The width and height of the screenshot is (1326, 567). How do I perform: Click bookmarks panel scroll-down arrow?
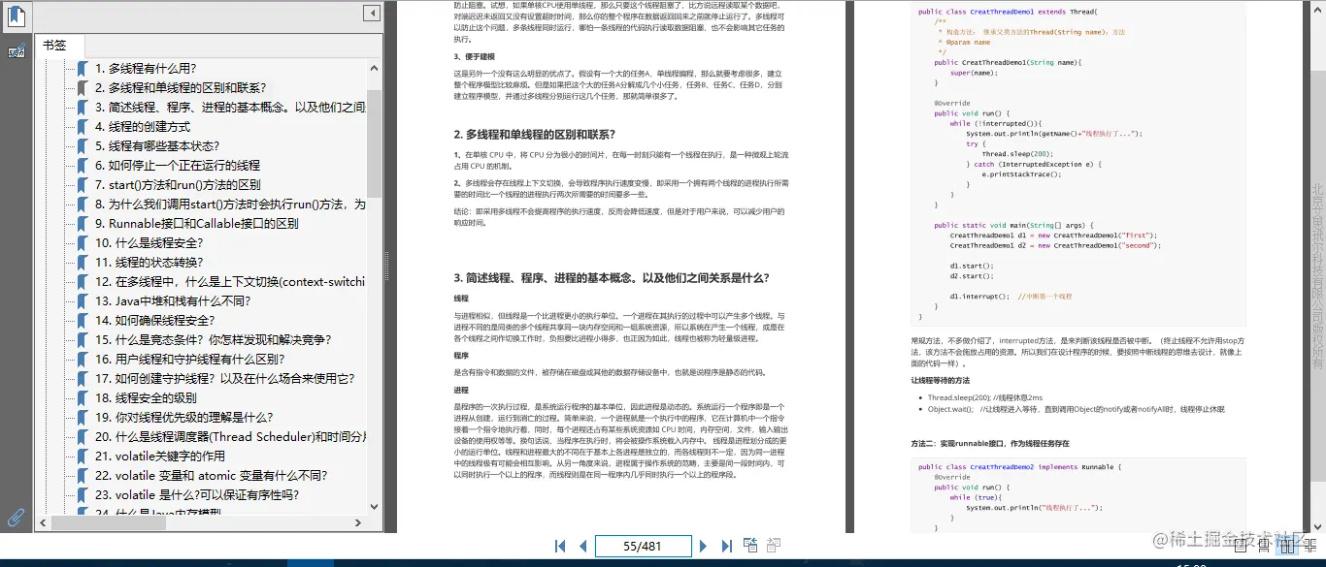(x=375, y=508)
